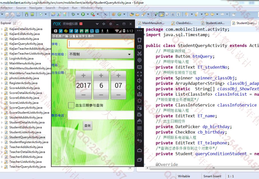Viewport: 259px width, 179px height.
Task: Click the 查询 button in the emulator
Action: tap(87, 126)
